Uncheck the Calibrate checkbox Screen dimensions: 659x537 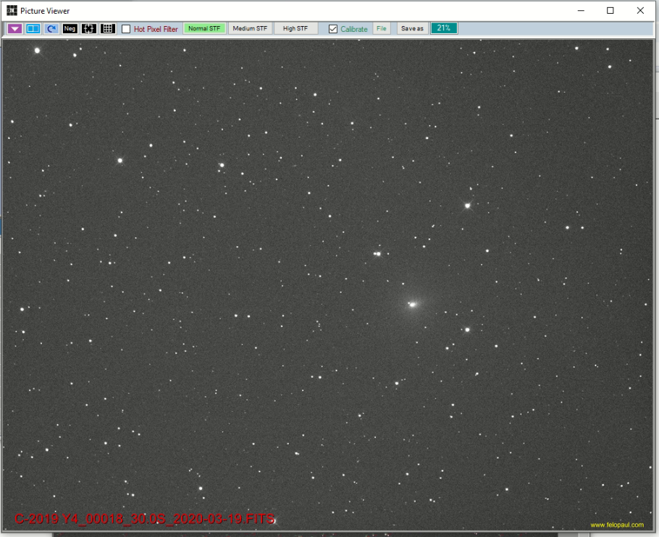coord(333,29)
